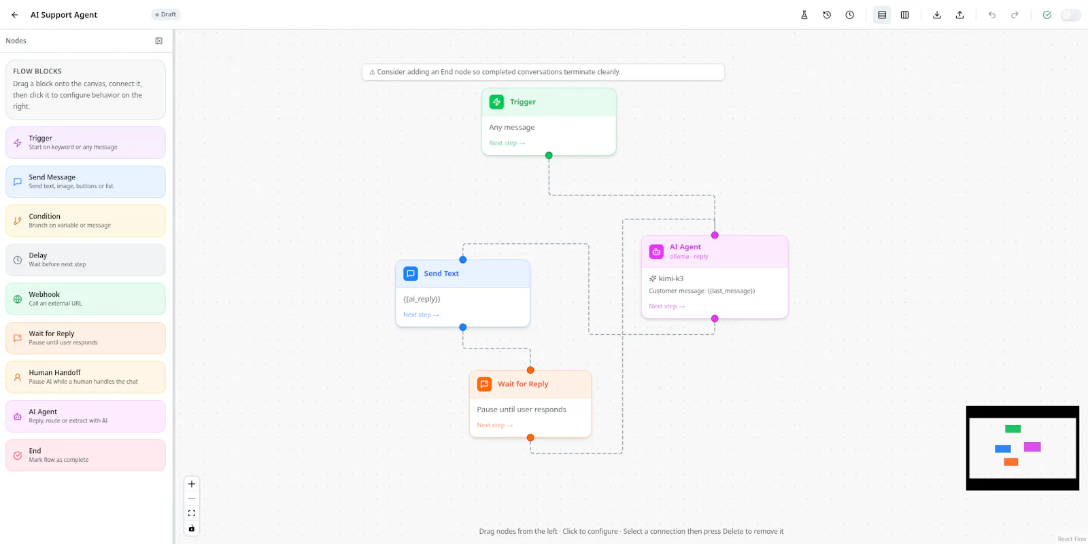1088x544 pixels.
Task: Select the kimi-k3 model text
Action: click(x=671, y=278)
